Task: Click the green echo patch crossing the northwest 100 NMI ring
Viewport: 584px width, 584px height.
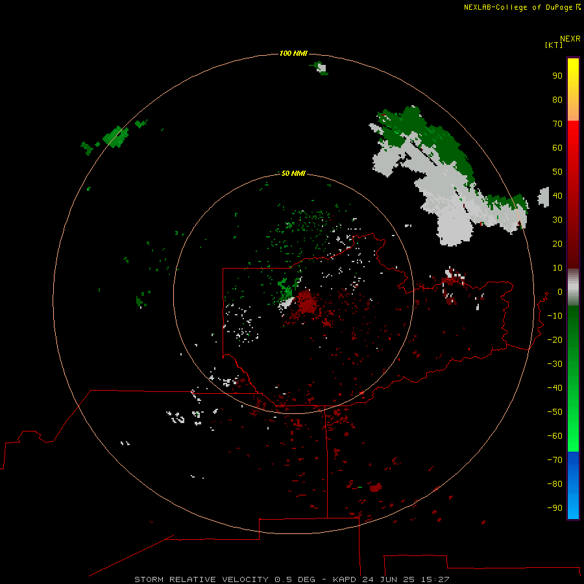Action: coord(116,136)
